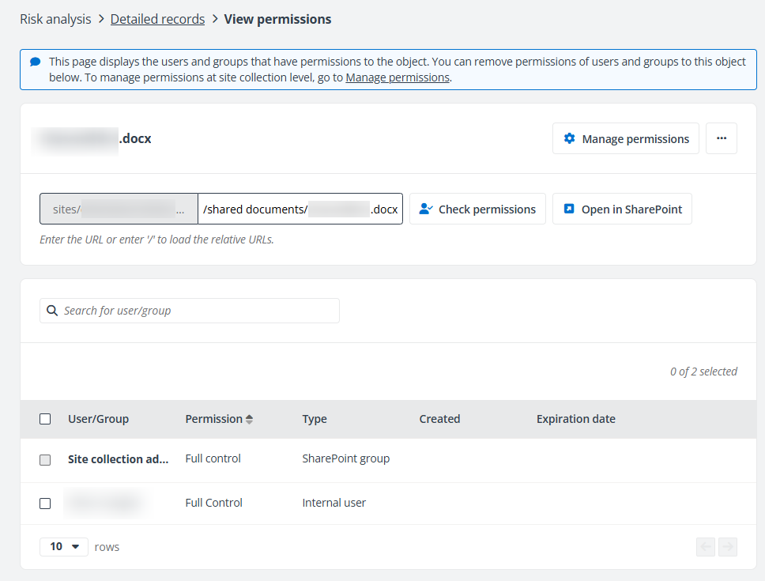Image resolution: width=765 pixels, height=581 pixels.
Task: Click the gear icon on Manage permissions button
Action: (569, 138)
